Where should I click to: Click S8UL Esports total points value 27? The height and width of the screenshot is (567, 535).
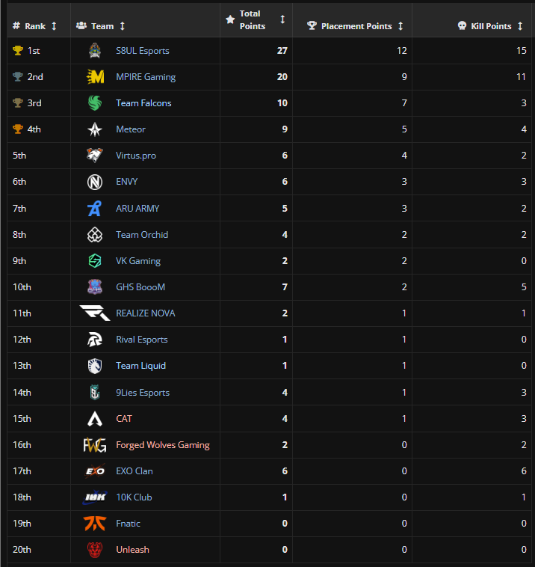282,51
